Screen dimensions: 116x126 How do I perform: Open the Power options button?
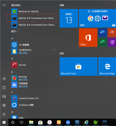tap(4, 114)
